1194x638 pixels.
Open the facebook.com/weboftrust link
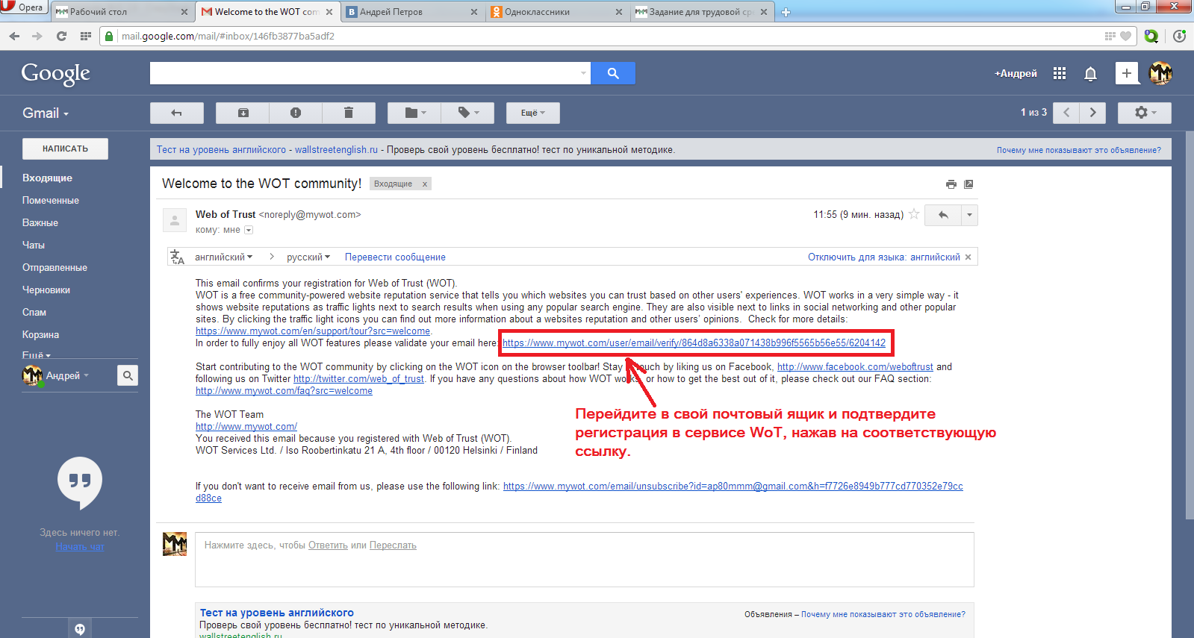855,367
